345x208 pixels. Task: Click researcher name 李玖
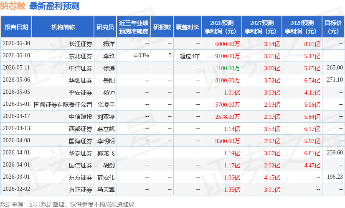109,56
